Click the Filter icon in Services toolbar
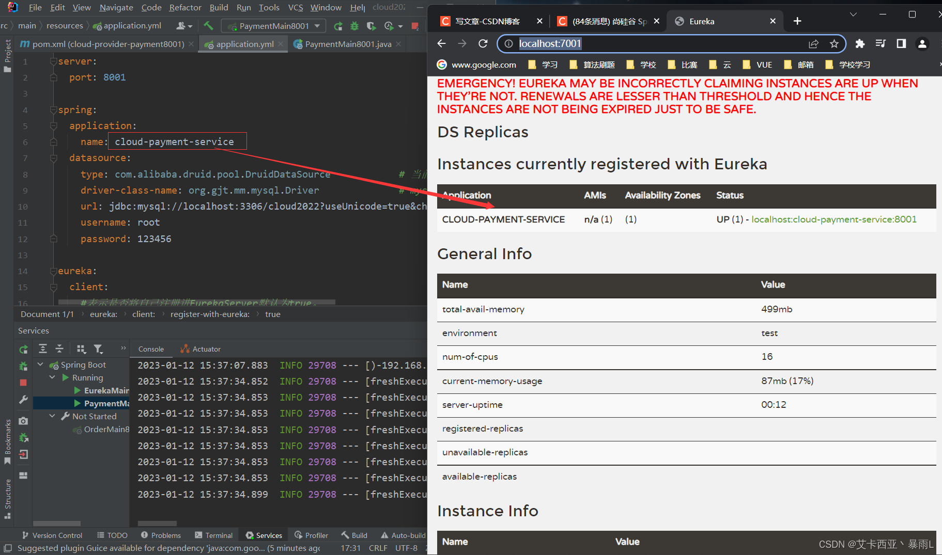 pos(98,348)
